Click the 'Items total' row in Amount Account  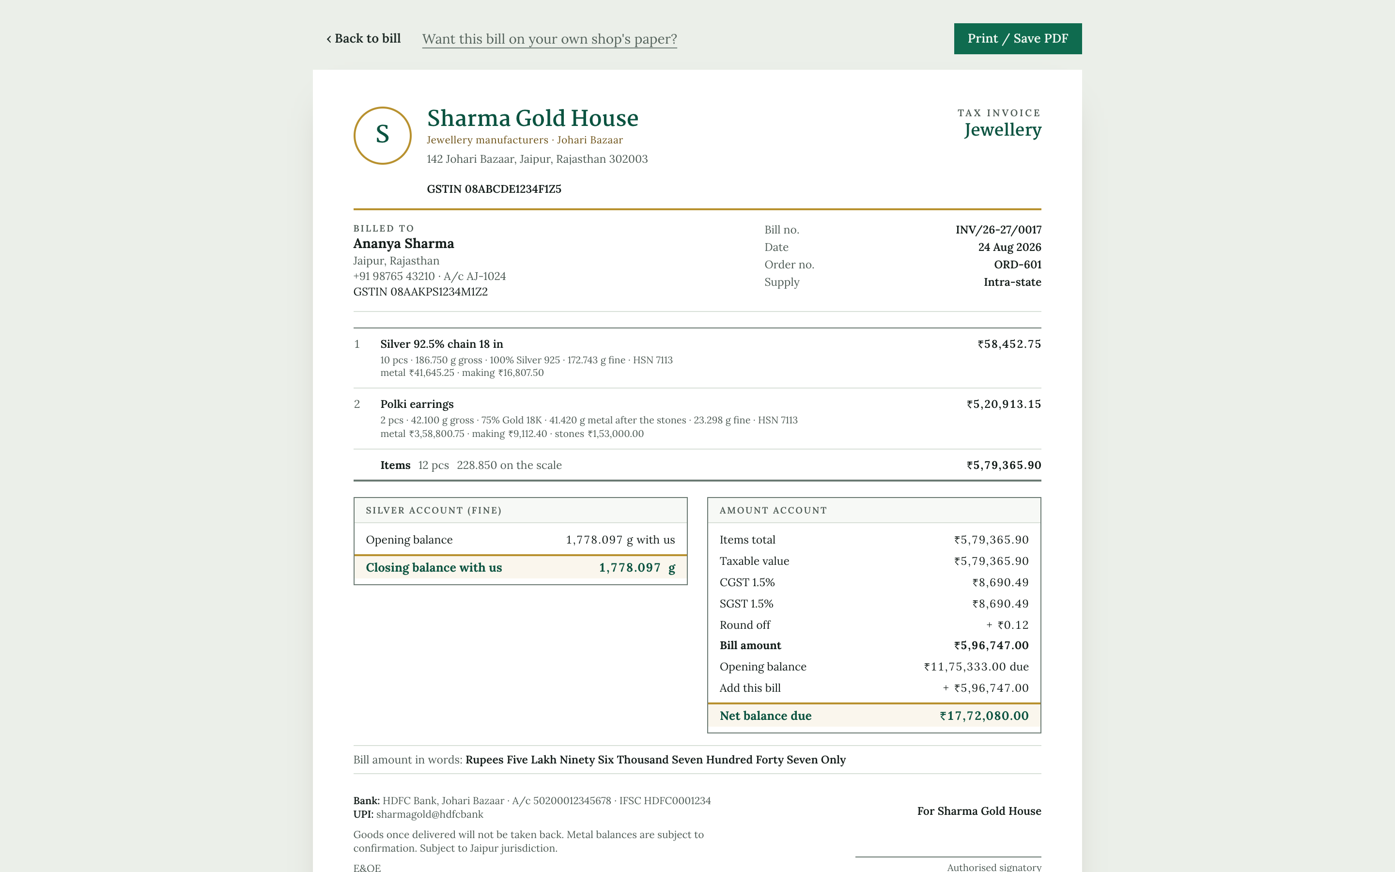click(x=874, y=540)
